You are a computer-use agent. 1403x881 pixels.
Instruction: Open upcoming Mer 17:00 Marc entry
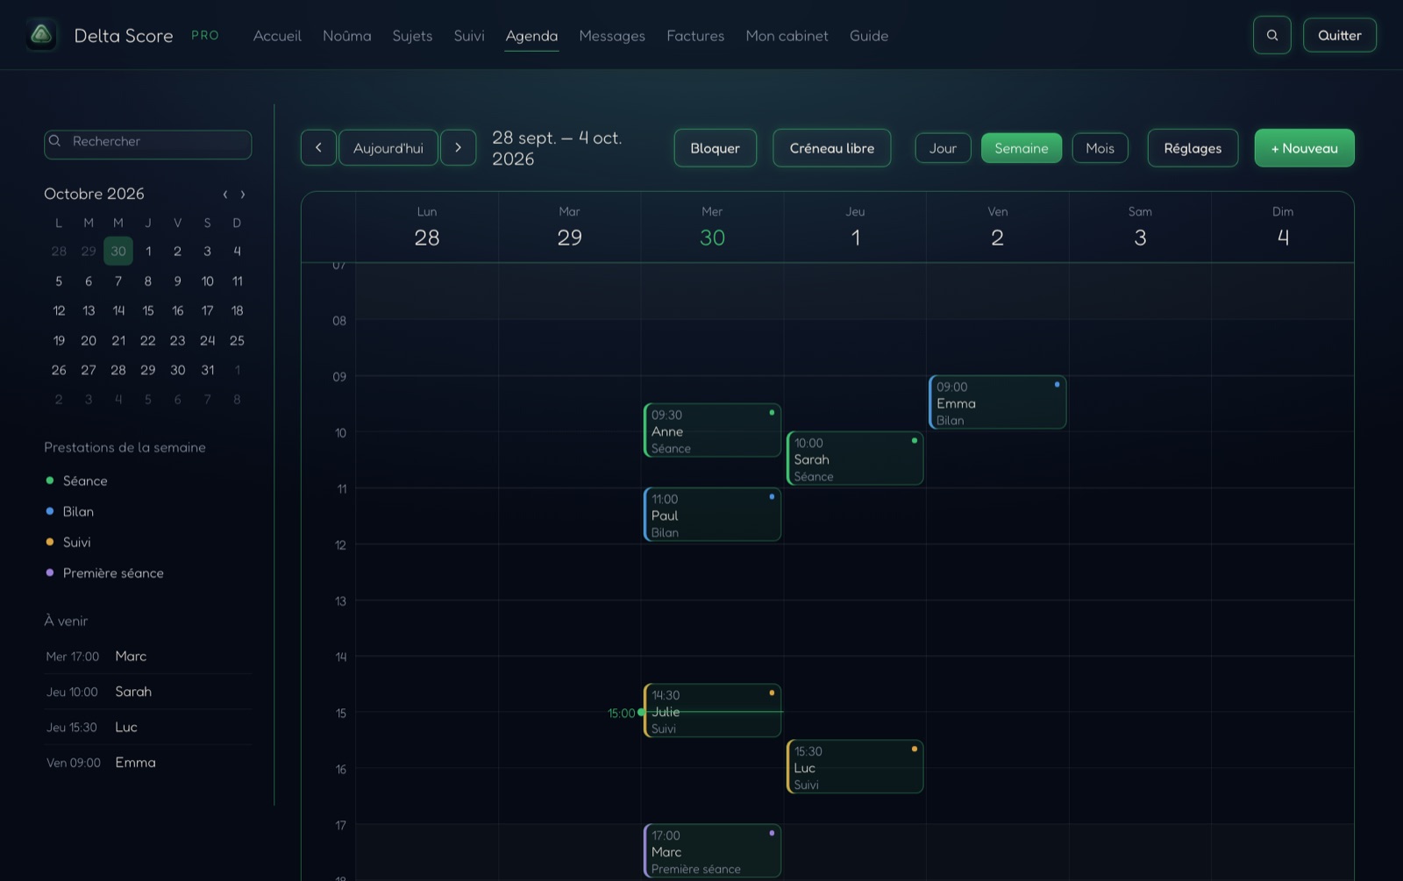147,656
